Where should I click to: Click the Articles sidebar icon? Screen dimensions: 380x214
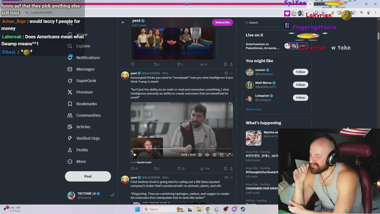(x=70, y=127)
